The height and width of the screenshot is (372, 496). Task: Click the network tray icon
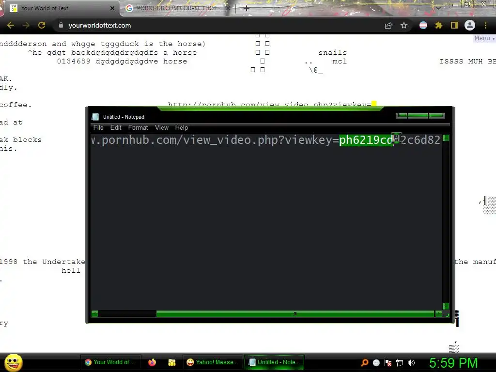click(400, 363)
